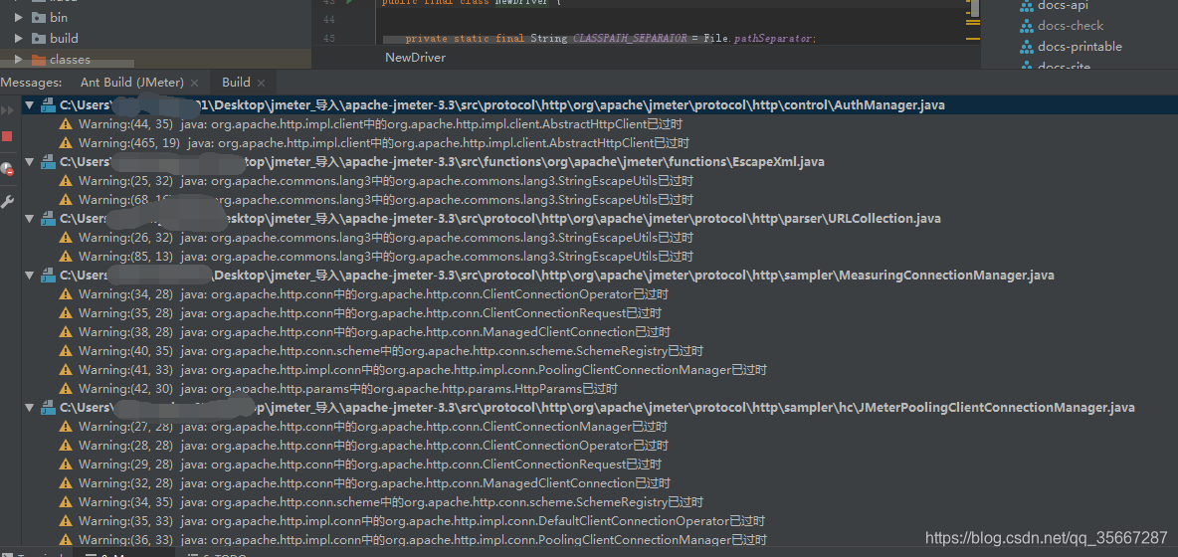Click the orange classes folder icon
1178x557 pixels.
point(39,60)
